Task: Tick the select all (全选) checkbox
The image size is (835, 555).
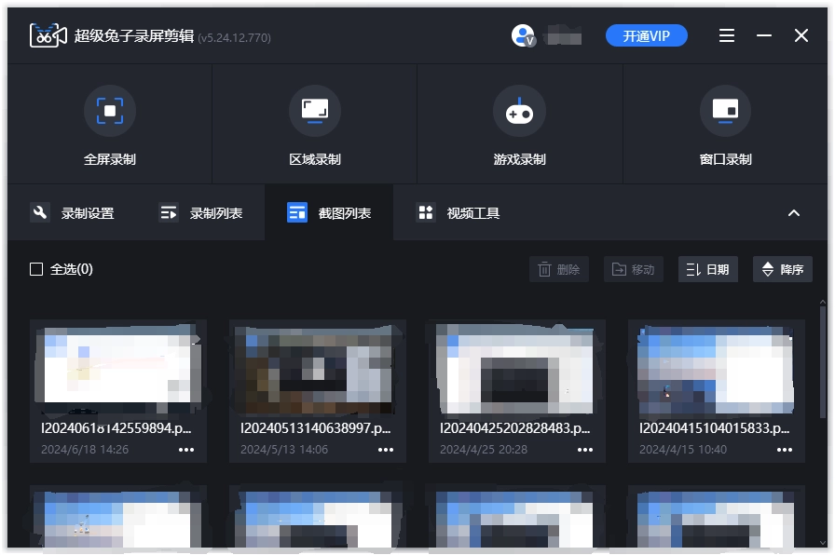Action: pos(36,269)
